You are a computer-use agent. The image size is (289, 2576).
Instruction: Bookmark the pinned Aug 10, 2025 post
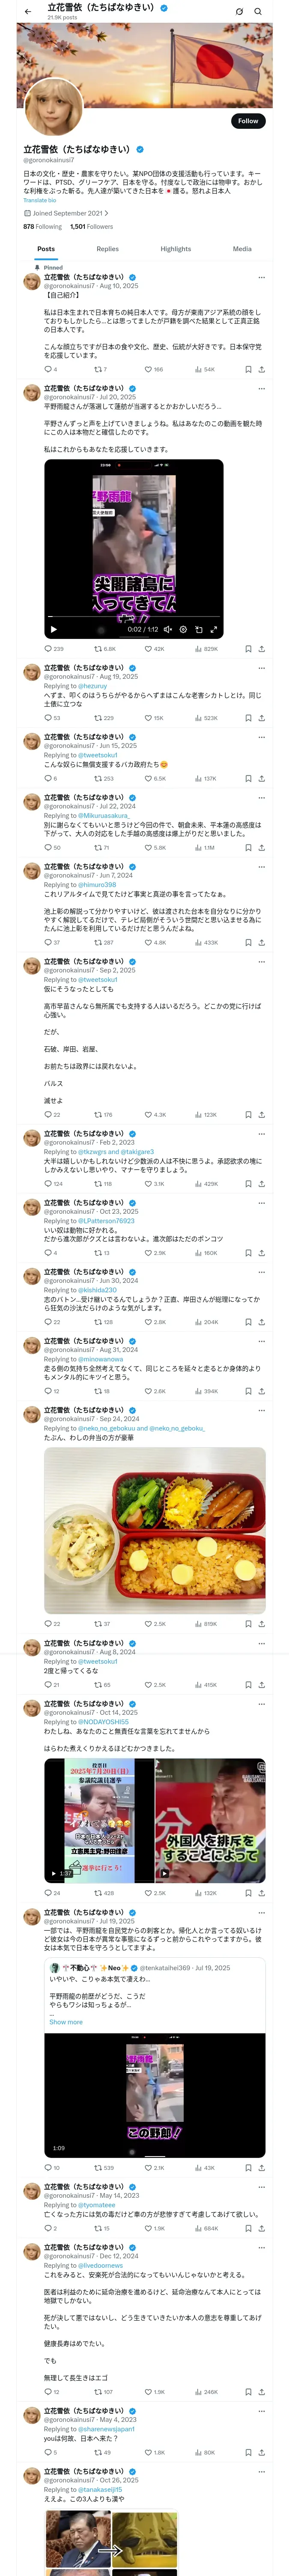pyautogui.click(x=248, y=369)
